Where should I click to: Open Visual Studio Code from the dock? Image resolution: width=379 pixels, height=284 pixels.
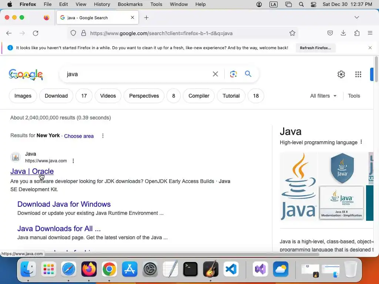coord(231,269)
